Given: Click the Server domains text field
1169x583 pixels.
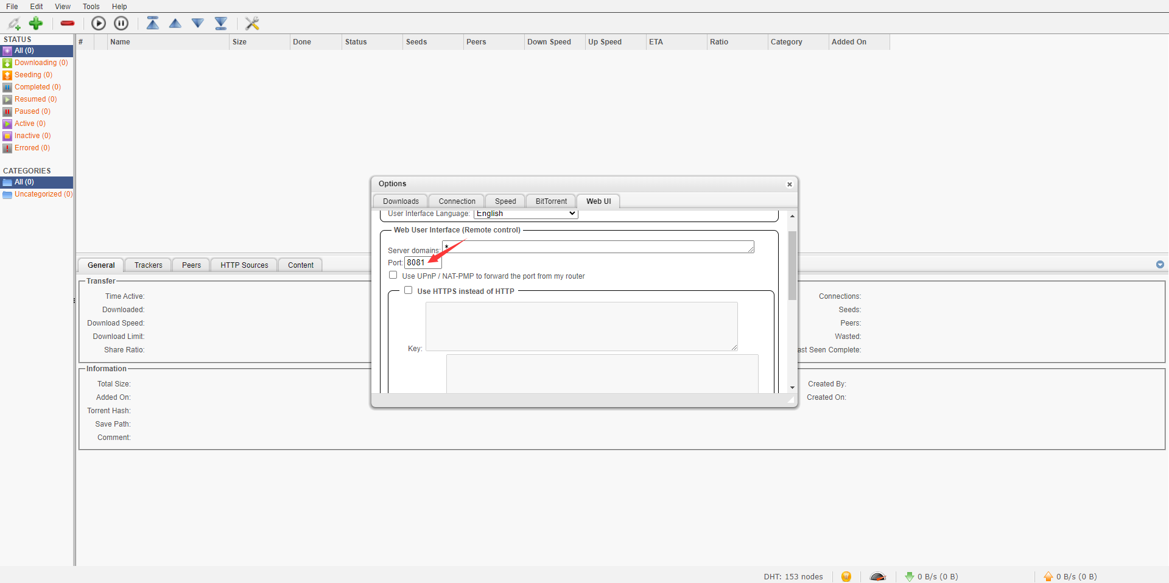Looking at the screenshot, I should pyautogui.click(x=598, y=246).
